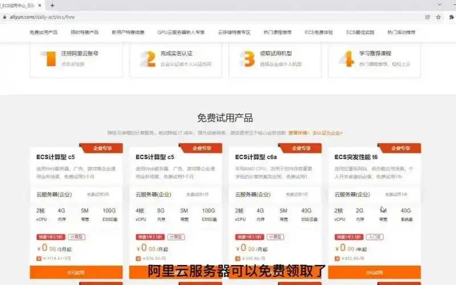The height and width of the screenshot is (285, 456).
Task: Open 热门课程推荐 nav item
Action: [x=278, y=32]
